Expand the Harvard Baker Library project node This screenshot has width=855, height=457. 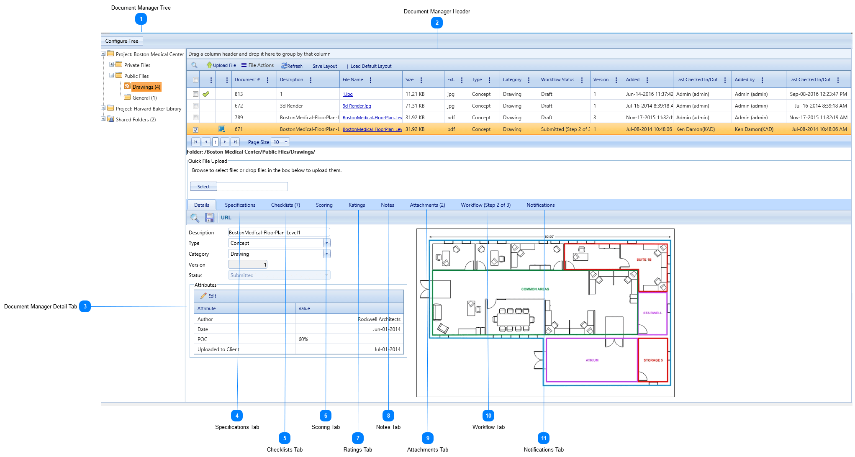tap(103, 108)
